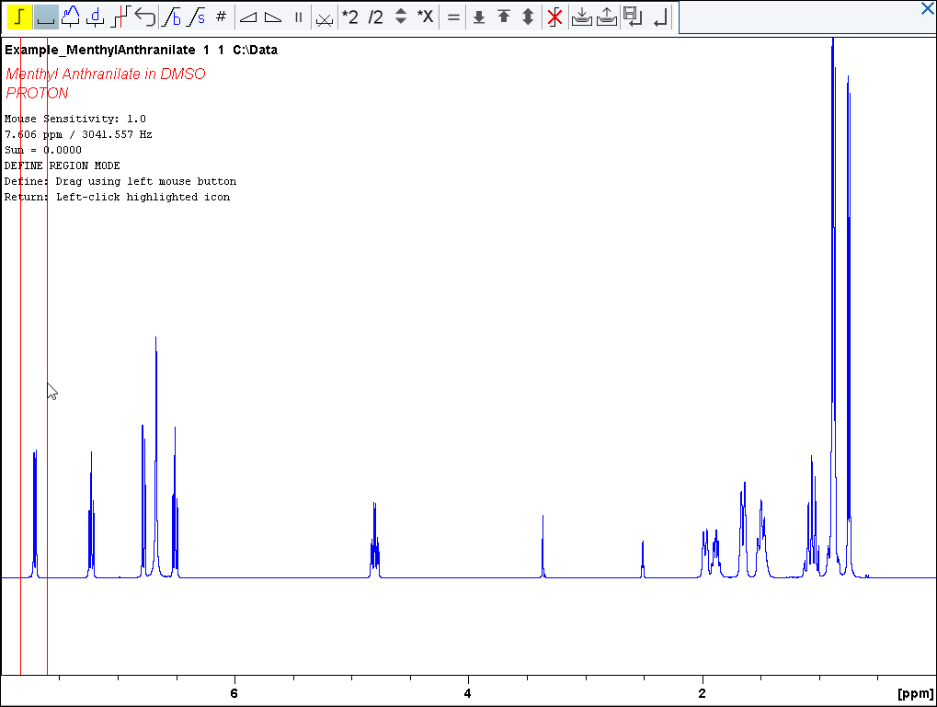
Task: Click the 'DEFINE REGION MODE' text
Action: pyautogui.click(x=63, y=165)
